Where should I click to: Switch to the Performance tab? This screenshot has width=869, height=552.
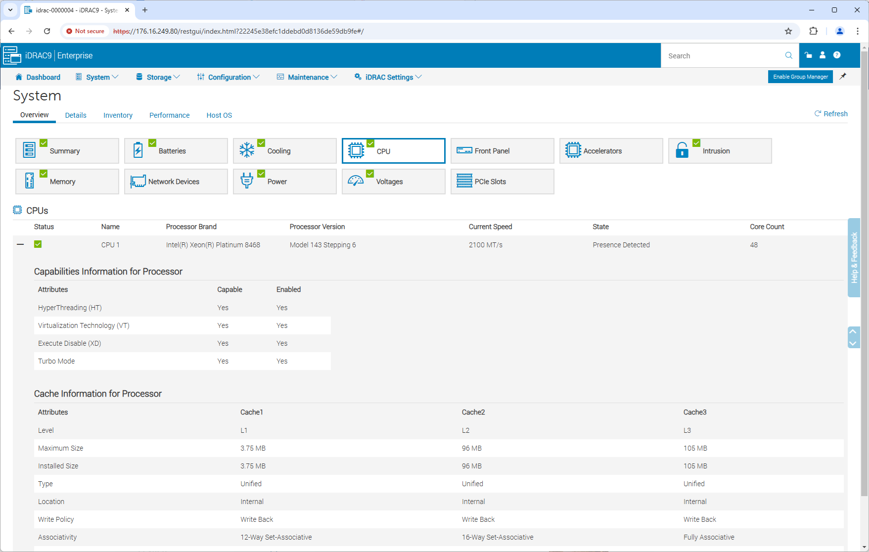click(x=169, y=115)
